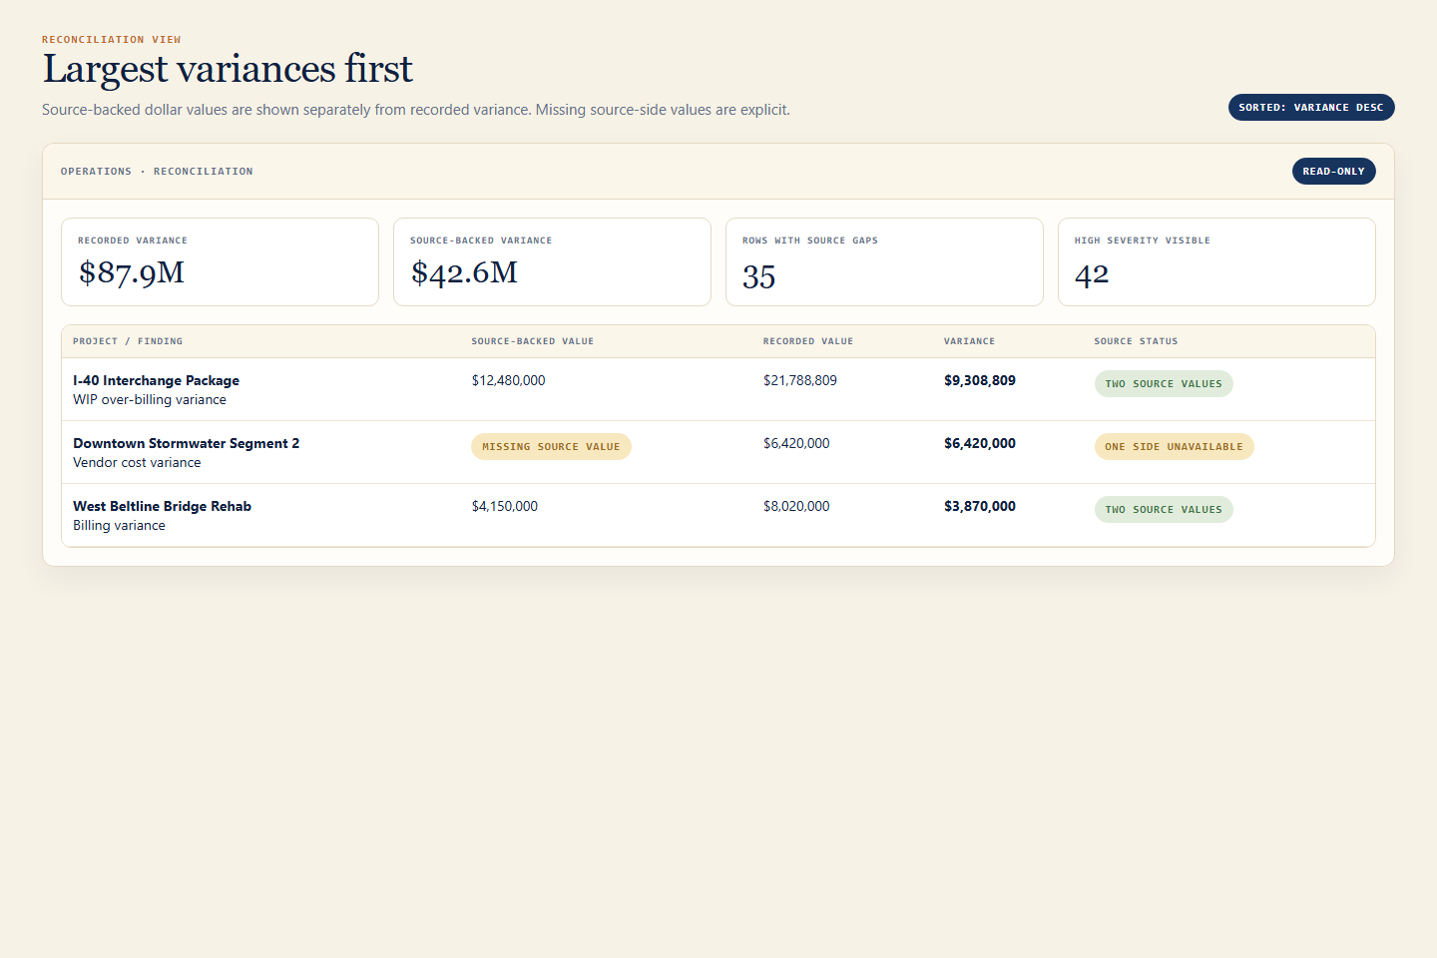The image size is (1437, 958).
Task: Select the Recorded Variance $87.9M card
Action: pyautogui.click(x=220, y=261)
